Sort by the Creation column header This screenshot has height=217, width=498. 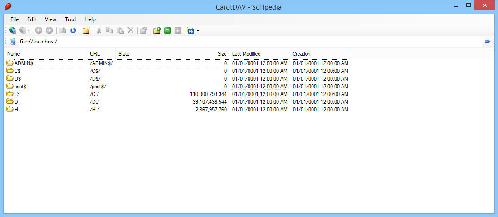coord(320,54)
